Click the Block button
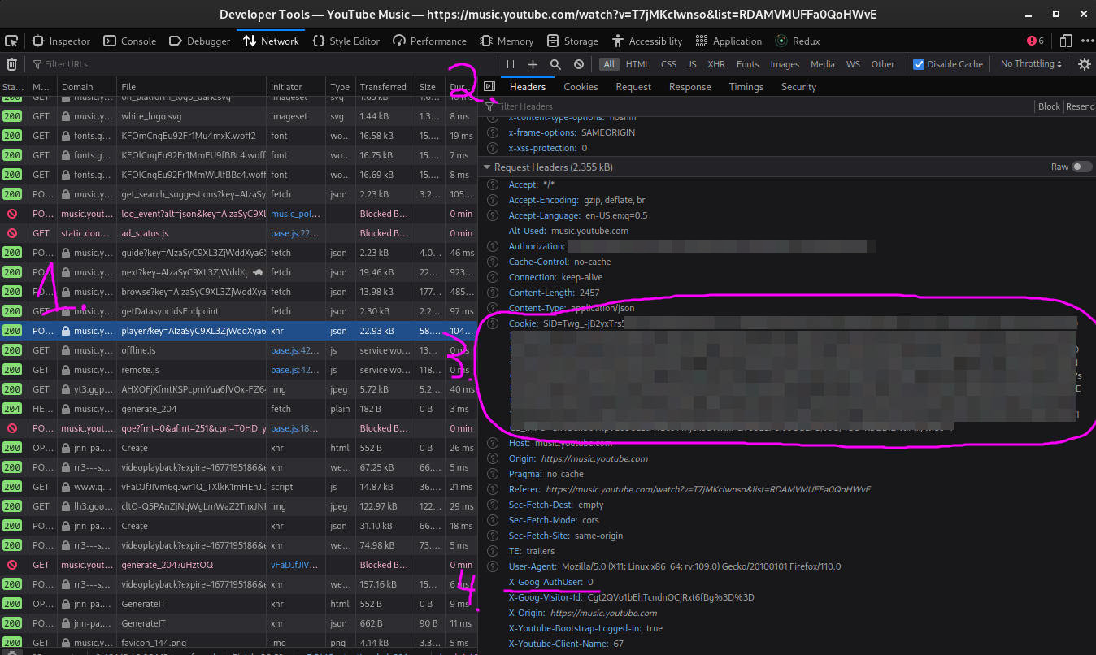Image resolution: width=1096 pixels, height=655 pixels. click(1049, 106)
